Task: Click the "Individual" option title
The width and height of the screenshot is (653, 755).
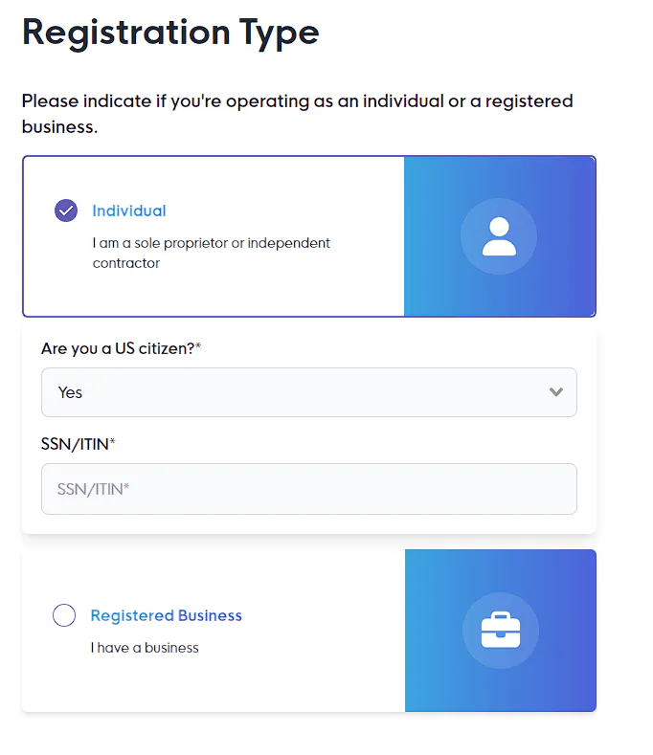Action: pyautogui.click(x=129, y=211)
